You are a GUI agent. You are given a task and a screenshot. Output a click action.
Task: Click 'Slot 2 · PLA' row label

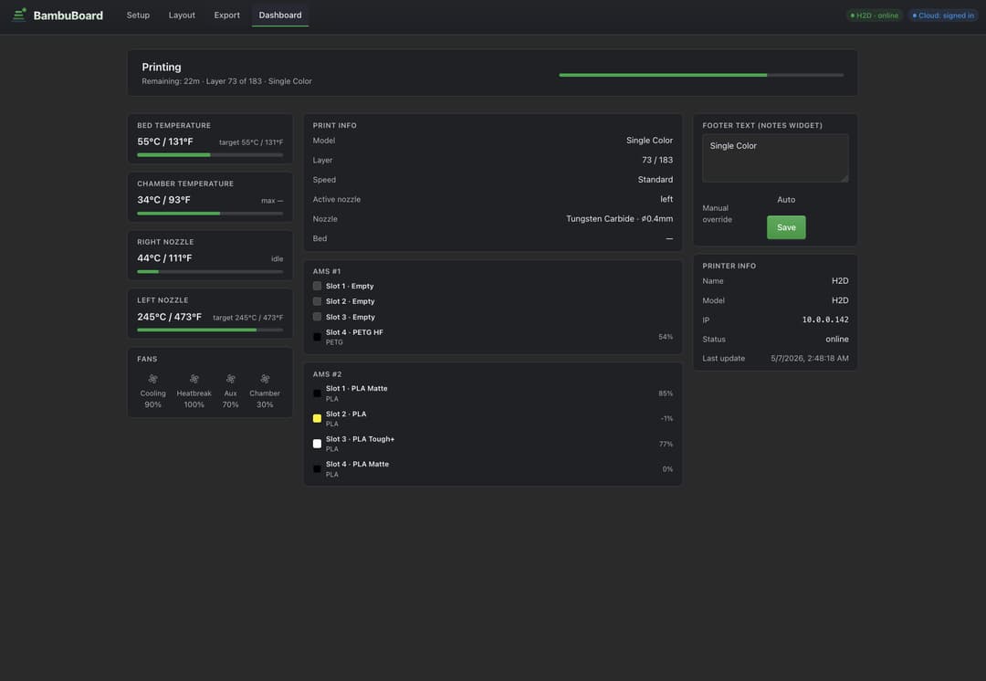coord(346,414)
